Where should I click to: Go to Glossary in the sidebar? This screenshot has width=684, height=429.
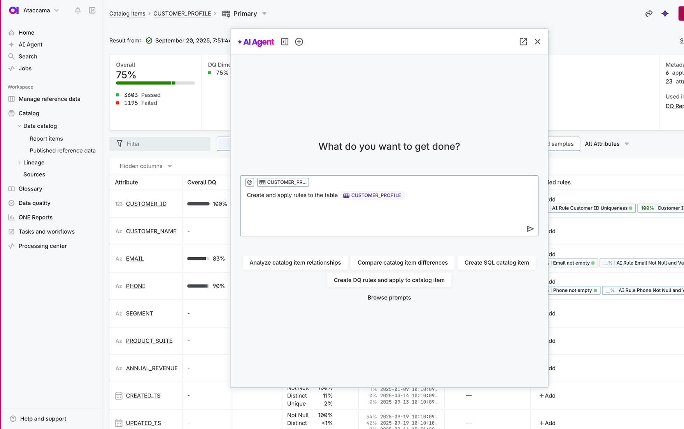(x=30, y=188)
